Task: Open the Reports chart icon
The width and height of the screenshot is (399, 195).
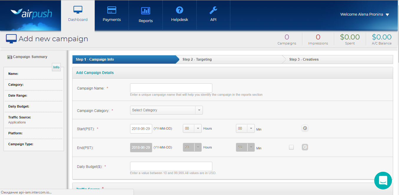Action: tap(146, 11)
